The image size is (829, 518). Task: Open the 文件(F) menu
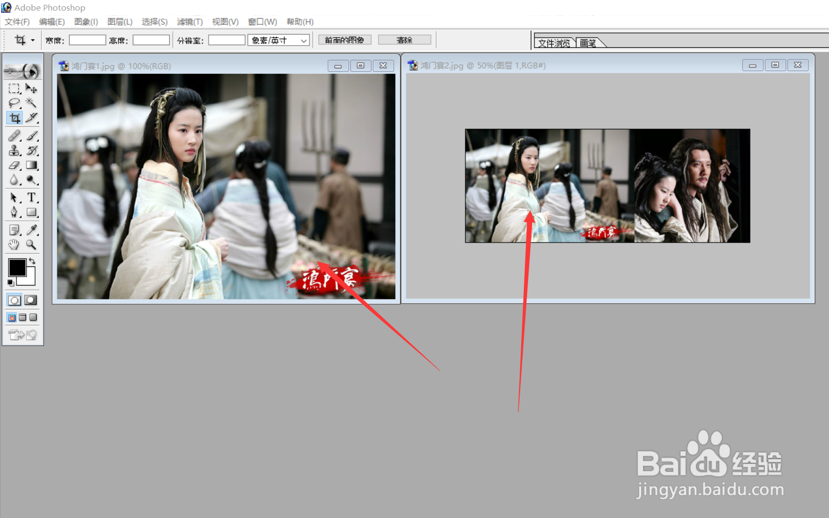tap(17, 22)
